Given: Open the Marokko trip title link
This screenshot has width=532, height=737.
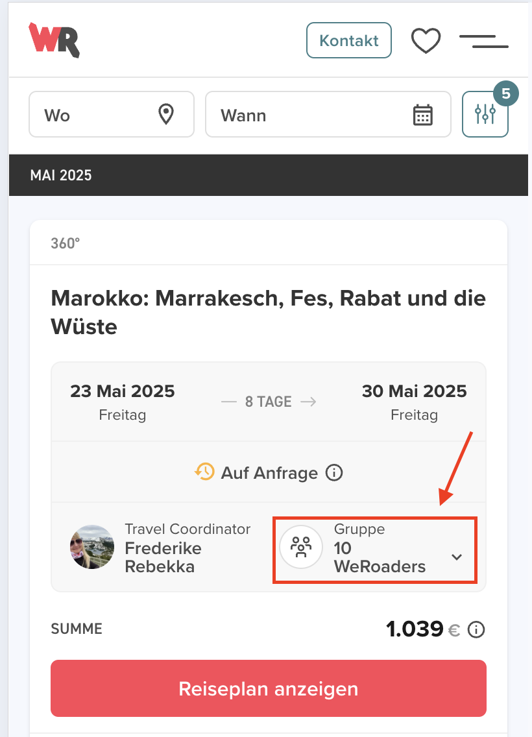Looking at the screenshot, I should click(x=269, y=312).
